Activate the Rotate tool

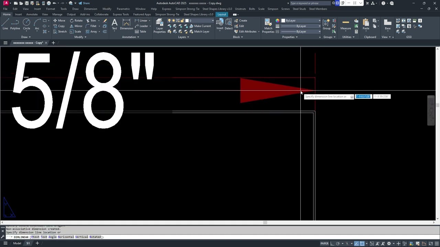[x=76, y=21]
